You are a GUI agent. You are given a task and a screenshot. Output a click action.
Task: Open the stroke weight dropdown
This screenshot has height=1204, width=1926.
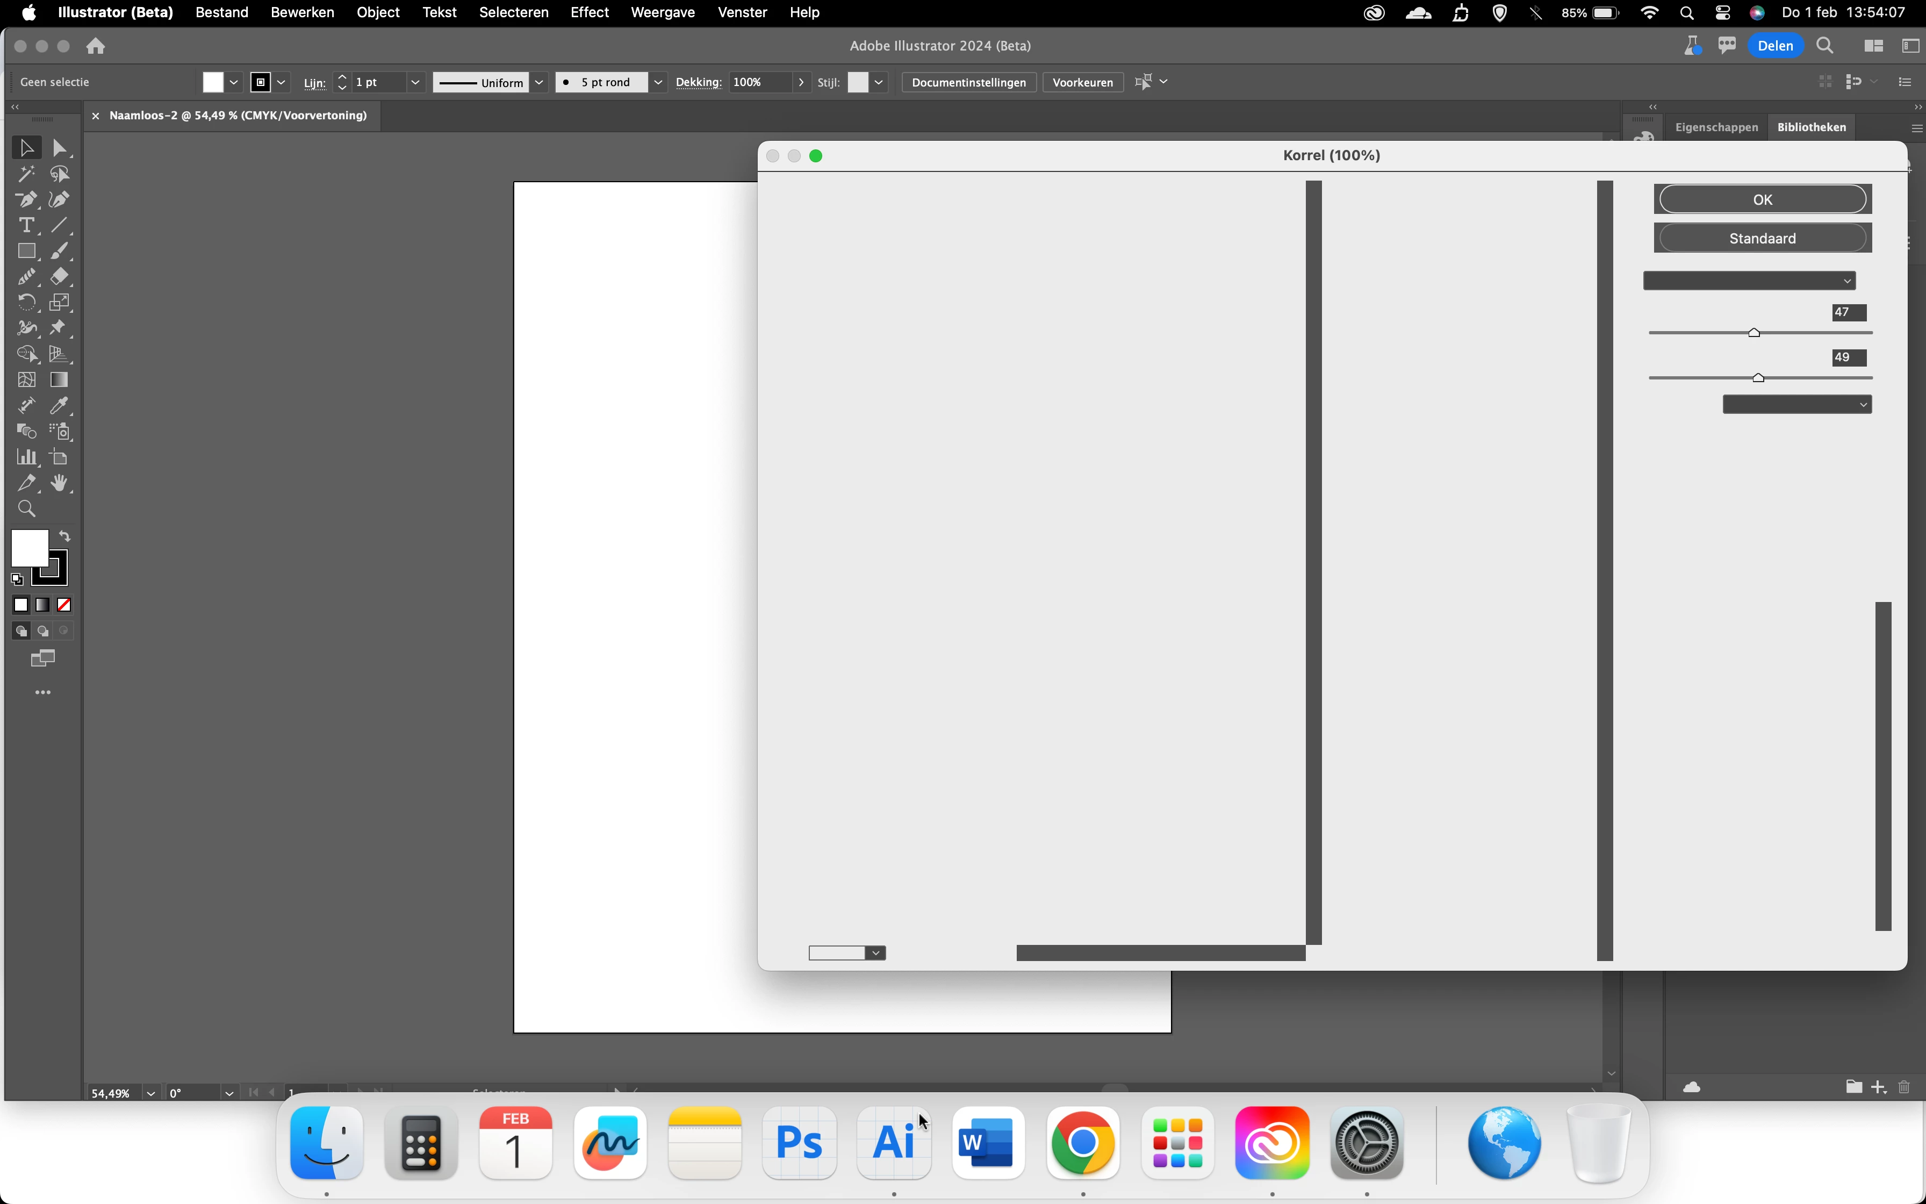point(415,82)
